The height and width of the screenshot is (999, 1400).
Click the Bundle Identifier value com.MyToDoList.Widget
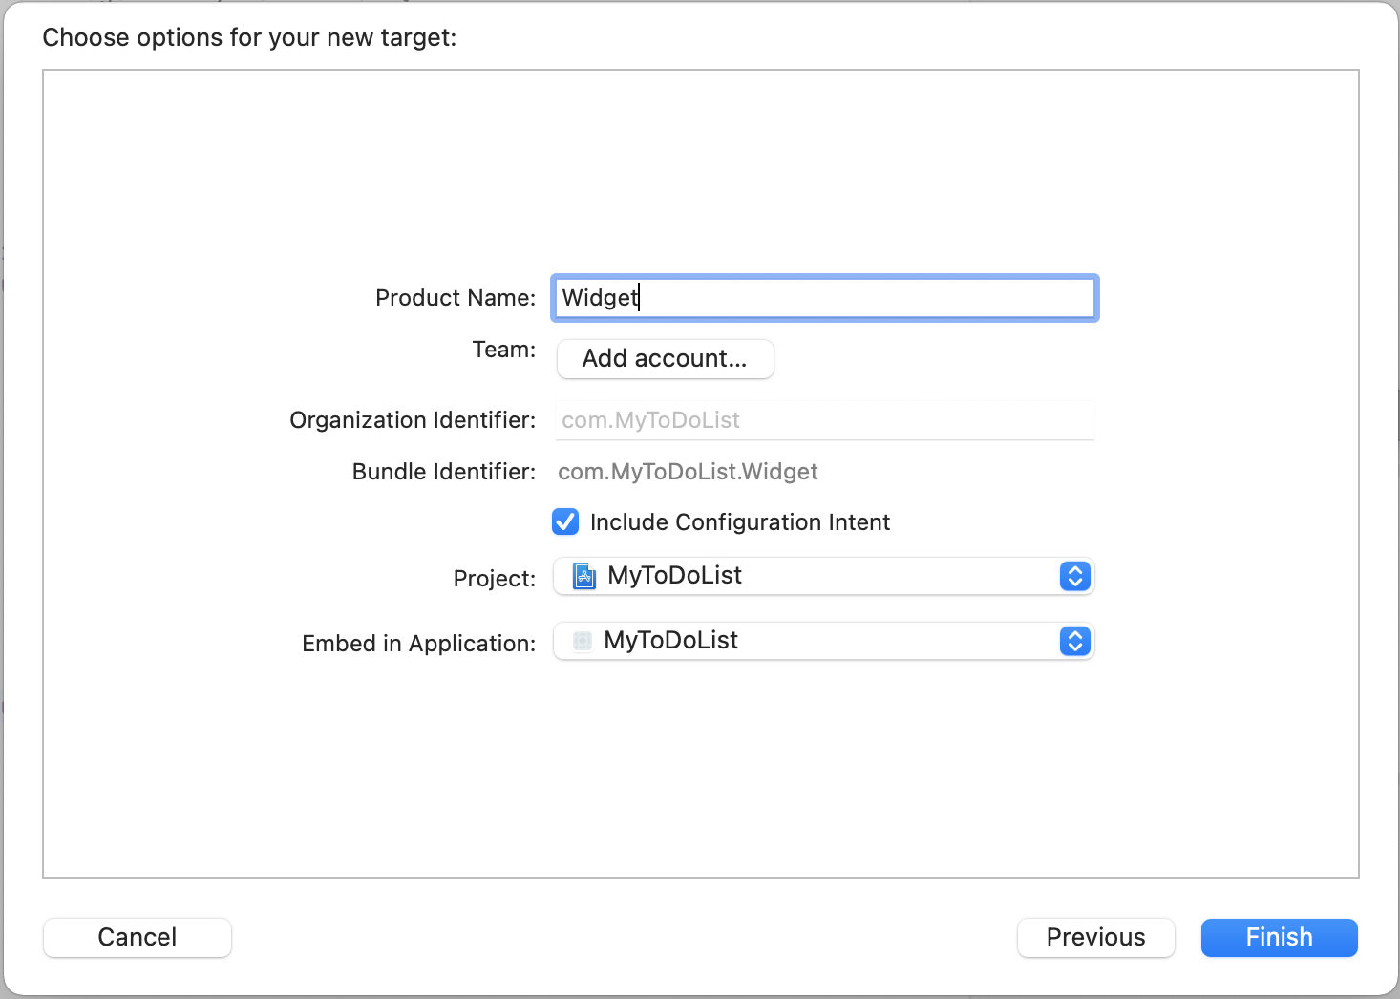click(688, 472)
